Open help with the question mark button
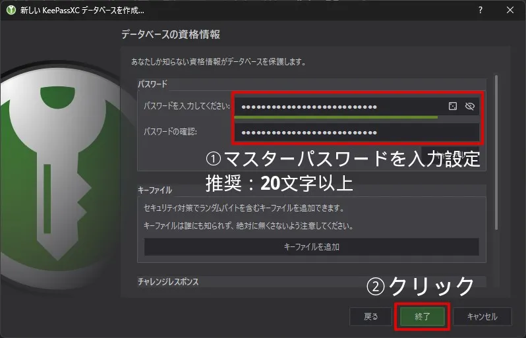The height and width of the screenshot is (338, 526). tap(481, 10)
